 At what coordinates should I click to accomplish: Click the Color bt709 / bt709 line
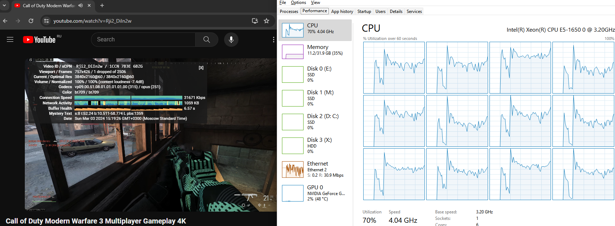(87, 92)
